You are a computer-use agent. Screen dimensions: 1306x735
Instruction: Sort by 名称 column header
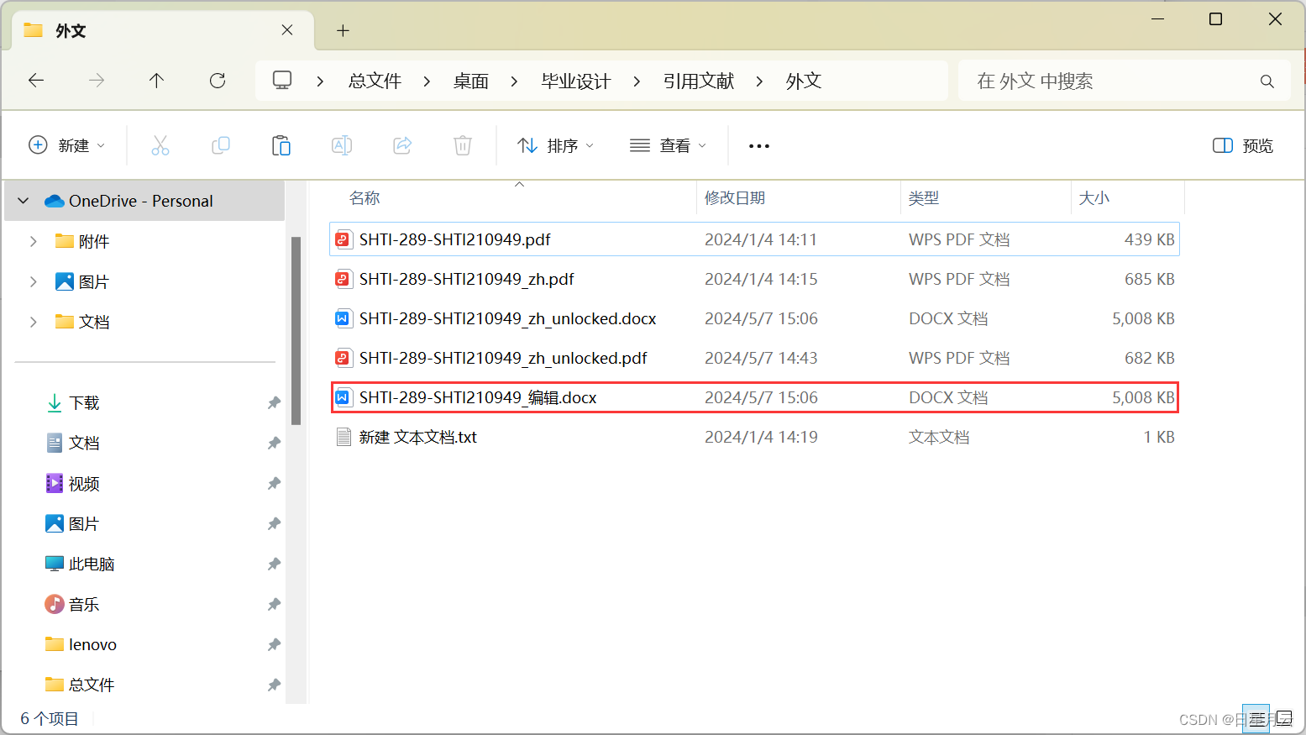click(365, 198)
